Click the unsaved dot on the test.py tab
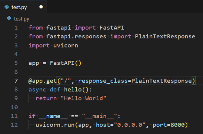203x134 pixels. coord(40,7)
